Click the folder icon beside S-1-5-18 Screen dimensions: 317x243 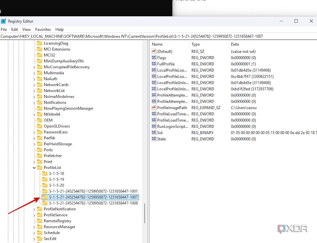coord(45,173)
